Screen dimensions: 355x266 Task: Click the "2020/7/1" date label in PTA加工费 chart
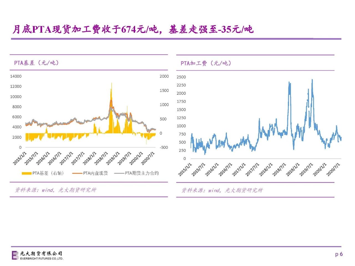click(x=333, y=170)
